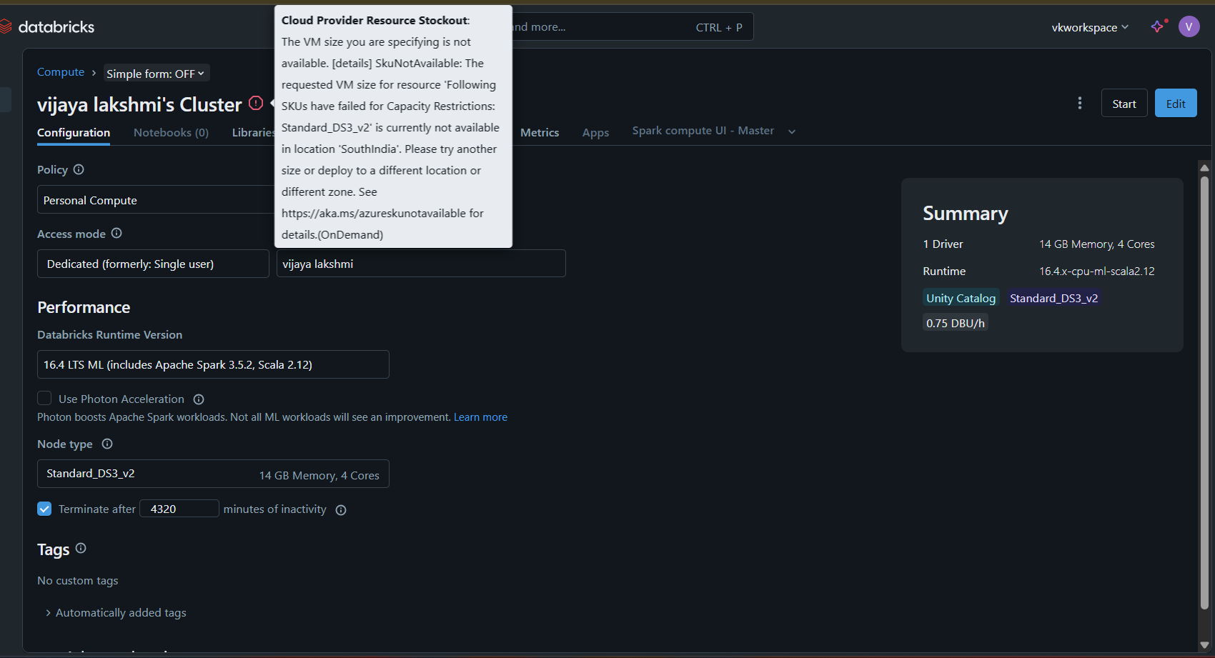The width and height of the screenshot is (1215, 658).
Task: Open the Dedicated access mode dropdown
Action: tap(153, 264)
